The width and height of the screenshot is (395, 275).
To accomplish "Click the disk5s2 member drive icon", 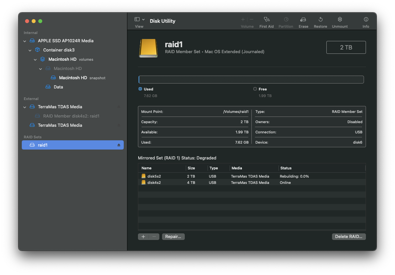I will (x=143, y=176).
